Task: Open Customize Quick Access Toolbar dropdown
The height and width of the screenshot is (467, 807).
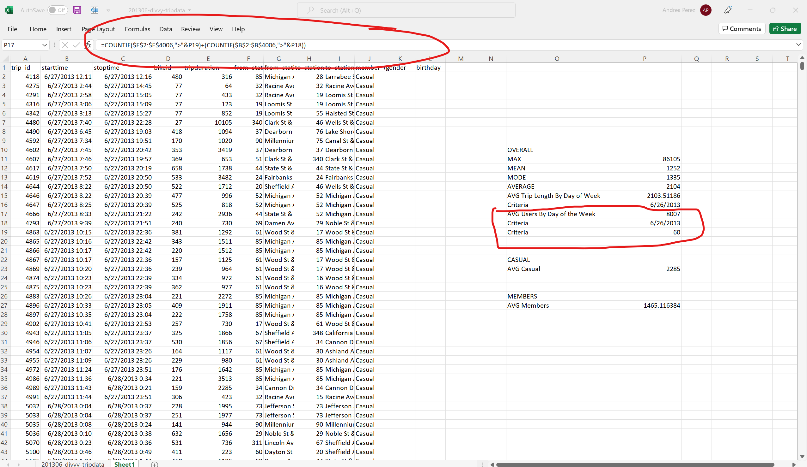Action: click(108, 10)
